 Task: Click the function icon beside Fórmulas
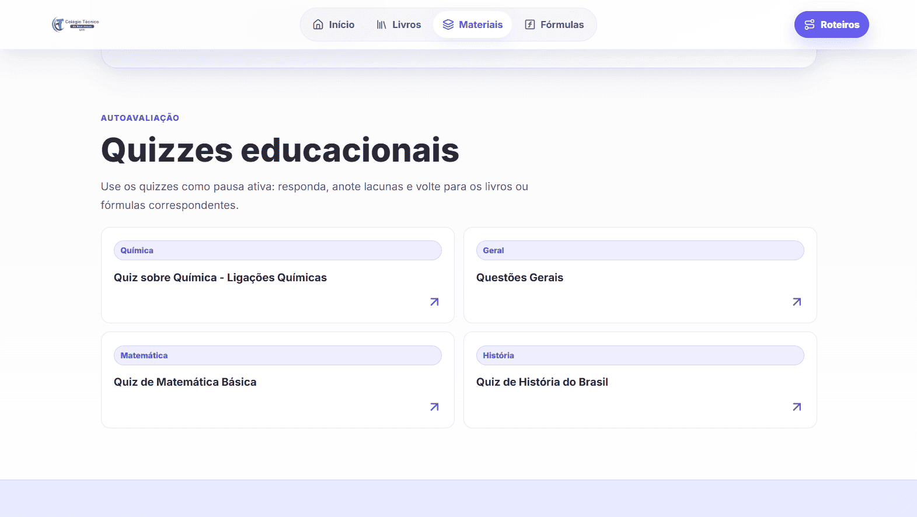(530, 25)
